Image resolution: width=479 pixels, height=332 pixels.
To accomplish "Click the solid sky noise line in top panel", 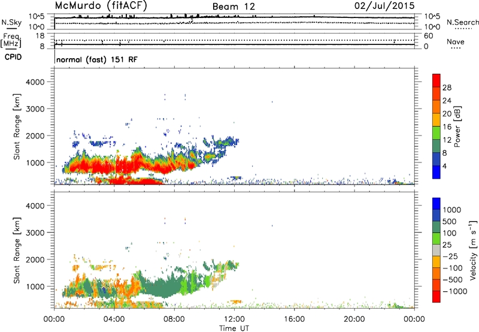I will tap(234, 17).
